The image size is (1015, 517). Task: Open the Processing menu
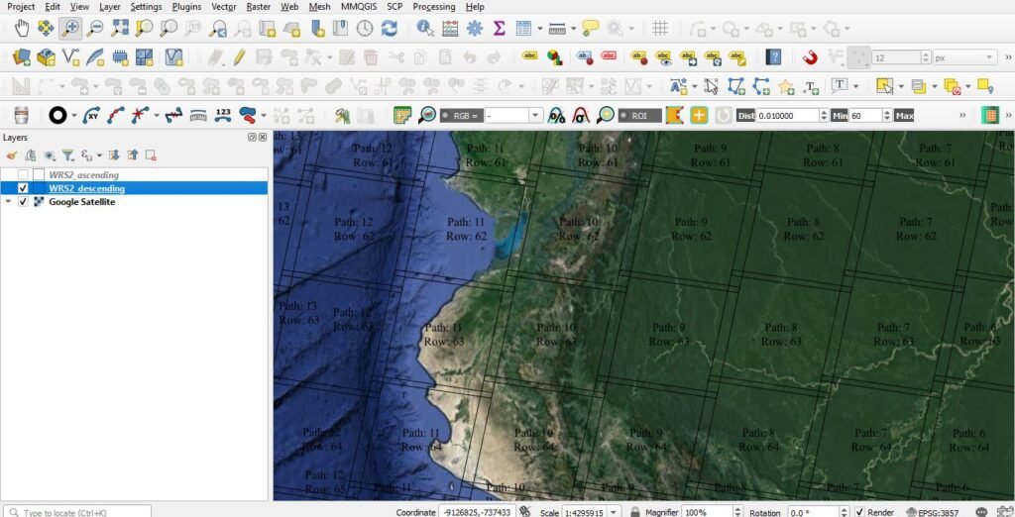[x=433, y=7]
